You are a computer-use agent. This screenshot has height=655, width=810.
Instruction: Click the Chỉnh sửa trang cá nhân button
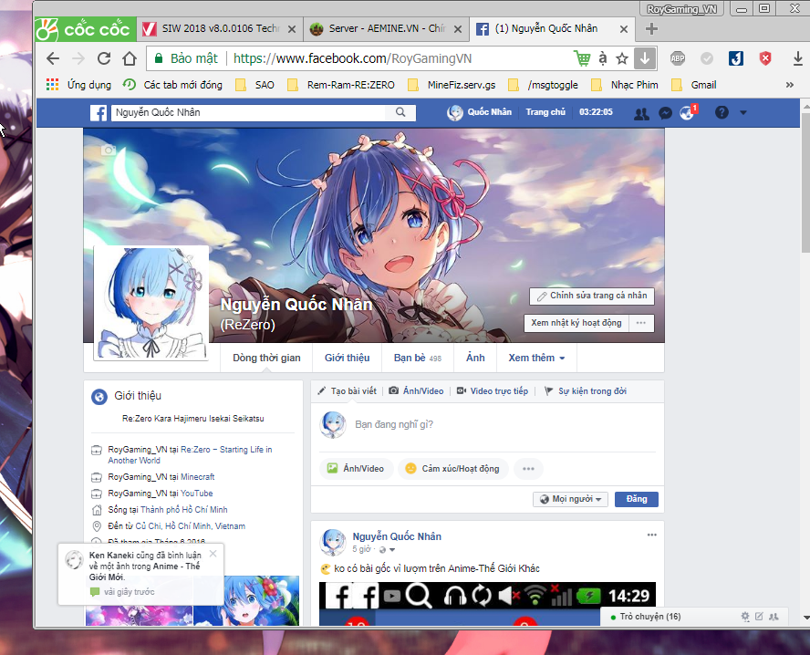(x=591, y=296)
